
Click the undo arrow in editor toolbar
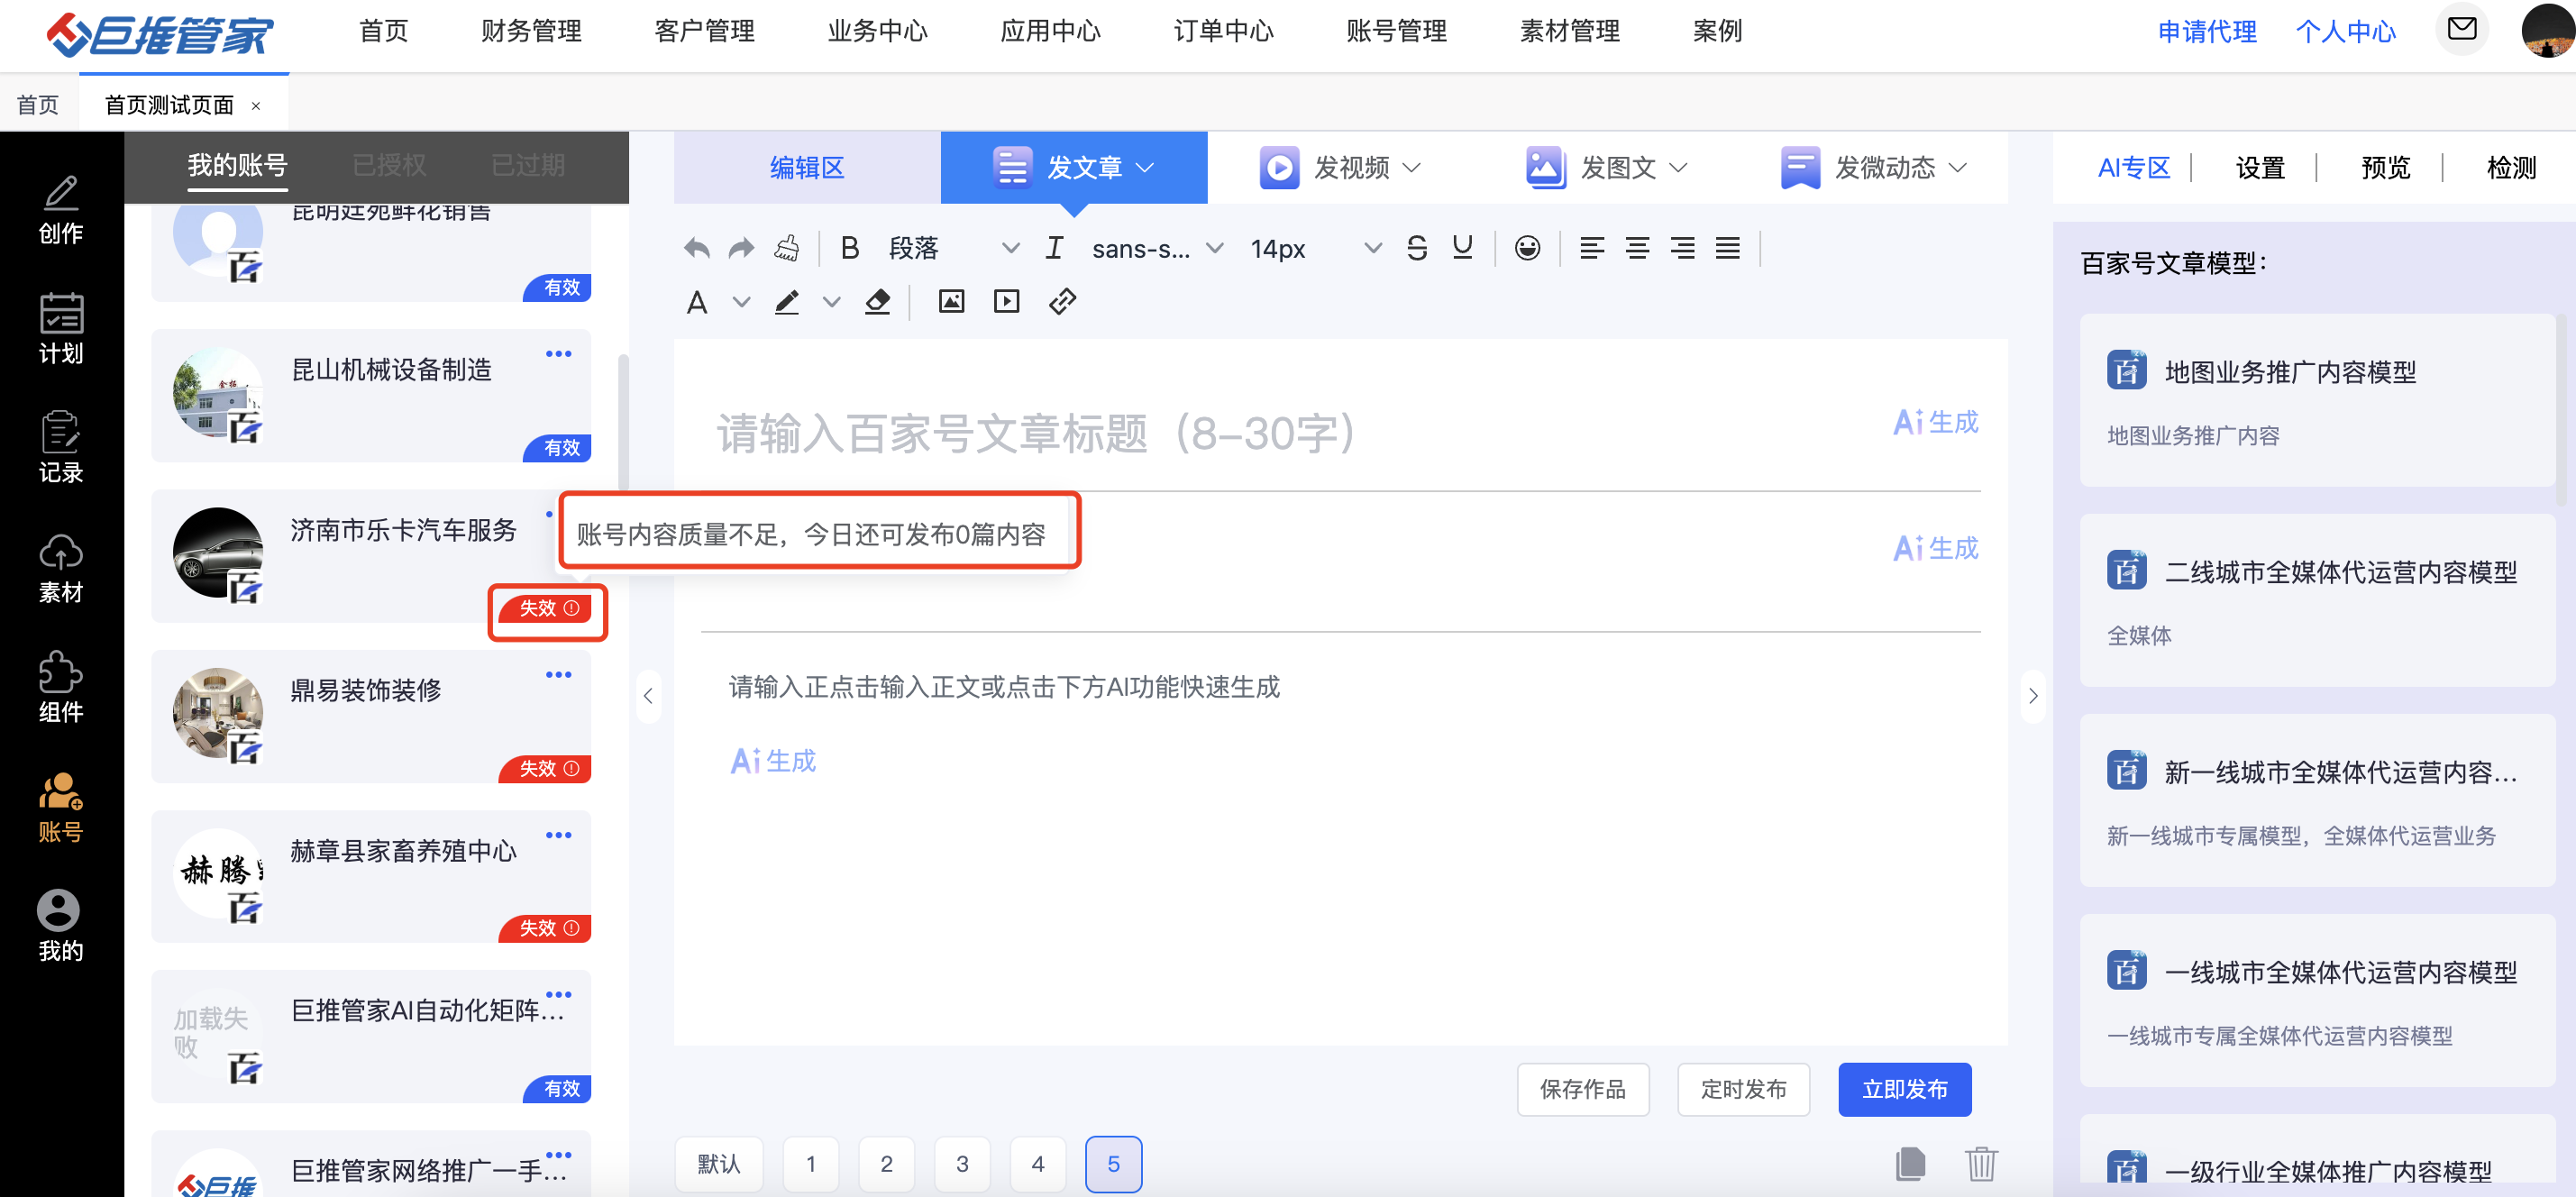pyautogui.click(x=697, y=248)
